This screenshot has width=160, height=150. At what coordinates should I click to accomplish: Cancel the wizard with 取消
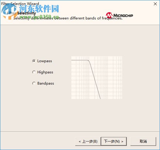pos(143,141)
